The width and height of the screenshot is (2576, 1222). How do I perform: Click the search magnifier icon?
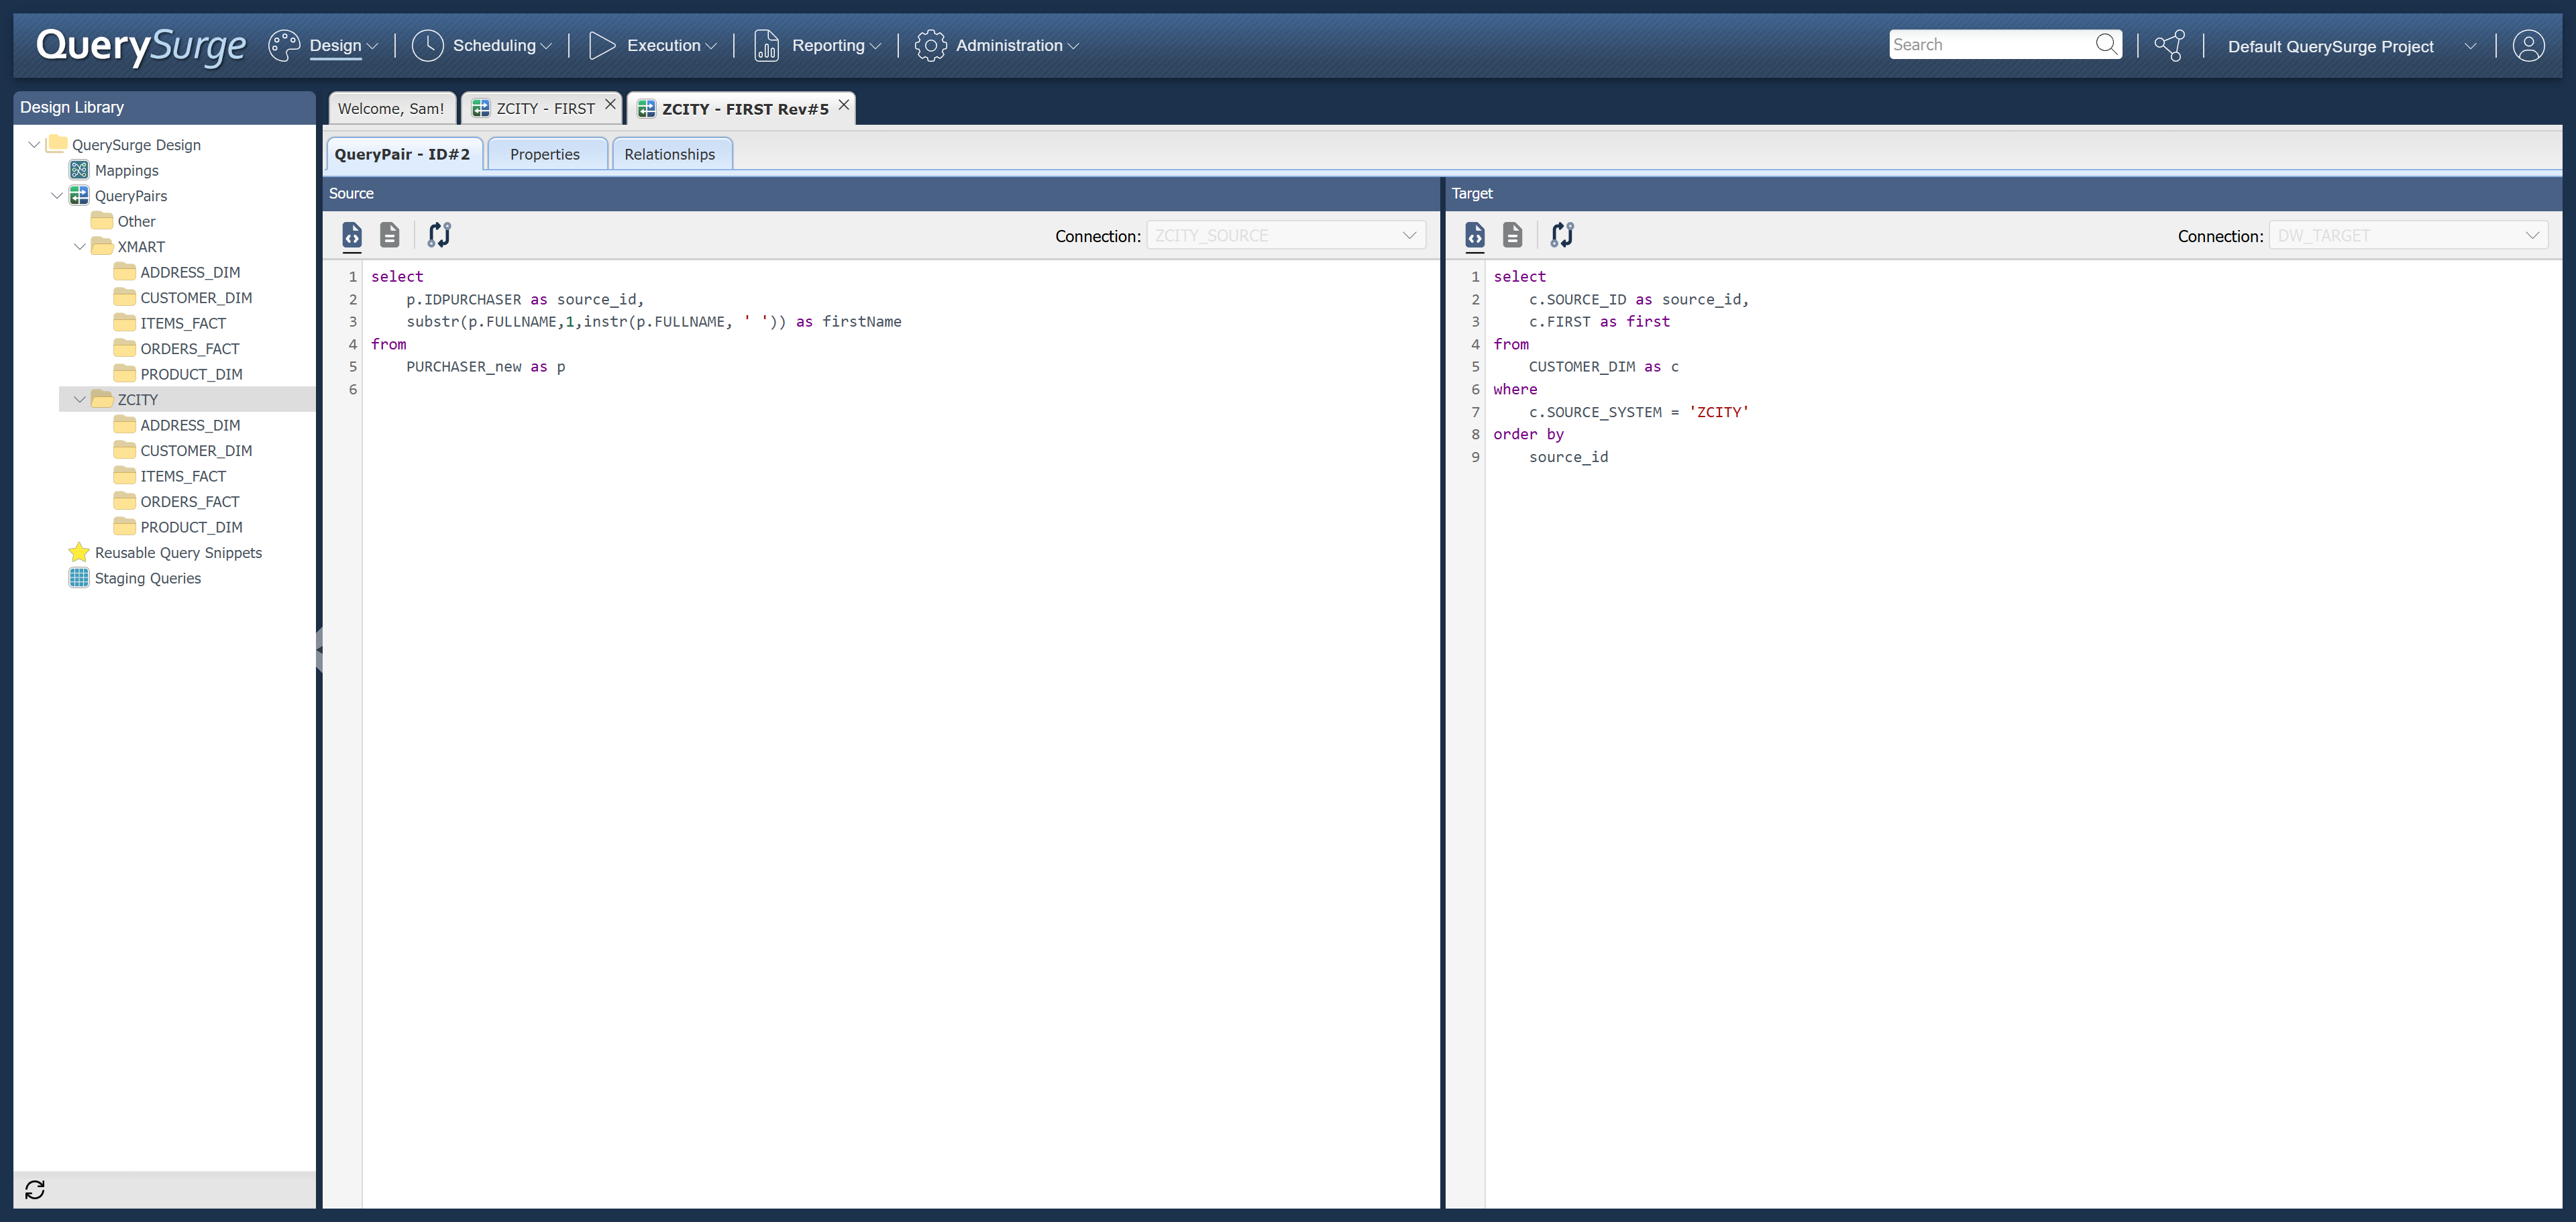(x=2106, y=44)
